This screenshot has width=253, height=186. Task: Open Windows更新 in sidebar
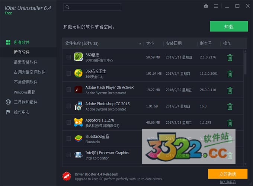pos(25,92)
